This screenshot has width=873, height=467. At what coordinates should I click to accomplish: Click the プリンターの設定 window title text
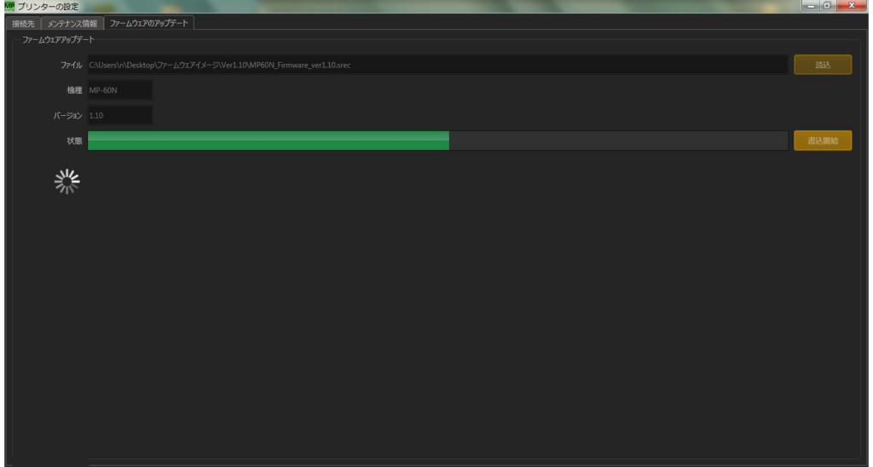(x=48, y=6)
